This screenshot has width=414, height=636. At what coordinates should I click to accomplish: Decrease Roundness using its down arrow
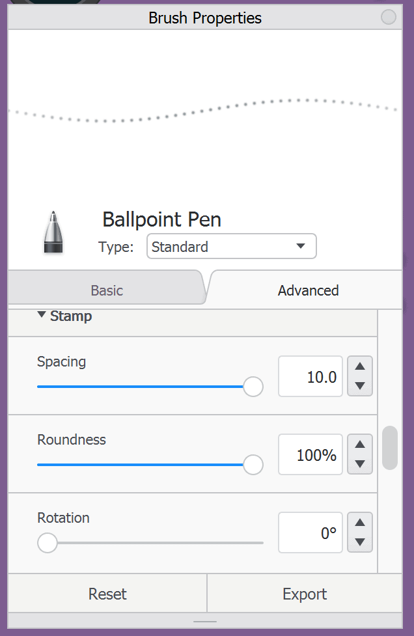pos(359,465)
